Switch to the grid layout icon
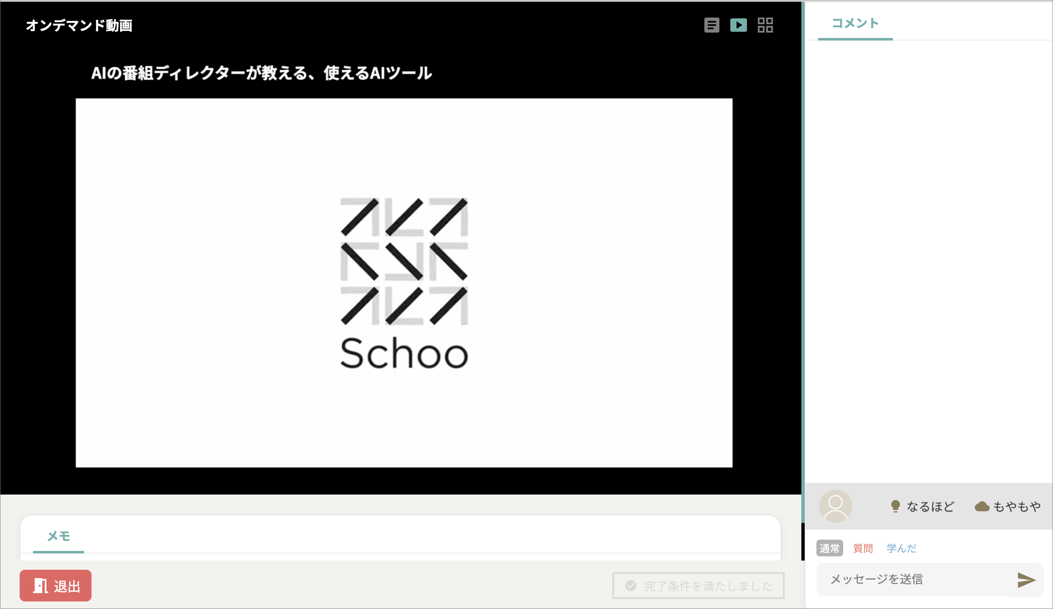The image size is (1053, 609). 765,25
